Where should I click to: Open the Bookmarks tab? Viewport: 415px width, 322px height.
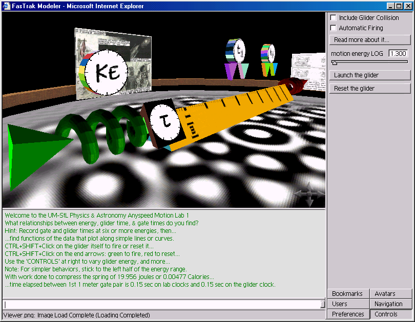(x=348, y=294)
